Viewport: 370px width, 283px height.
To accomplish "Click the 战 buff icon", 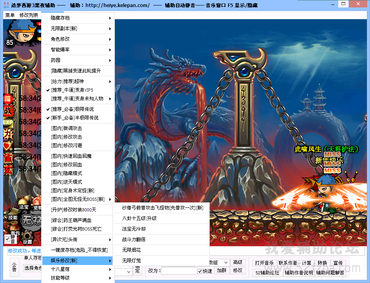I will (x=8, y=110).
